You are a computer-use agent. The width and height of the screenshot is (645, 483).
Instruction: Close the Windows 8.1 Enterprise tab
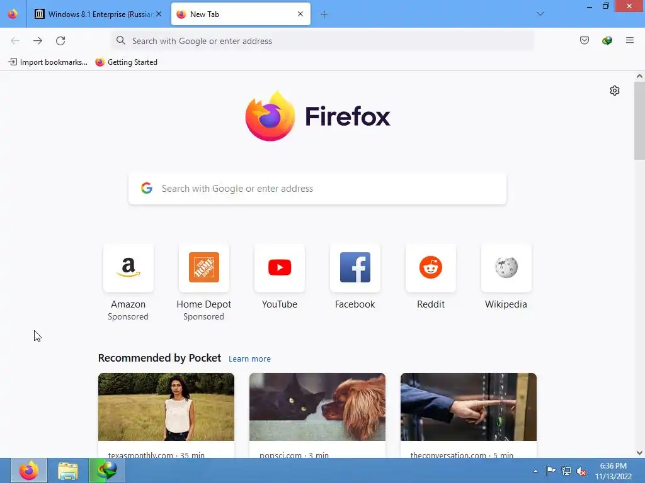[x=159, y=14]
